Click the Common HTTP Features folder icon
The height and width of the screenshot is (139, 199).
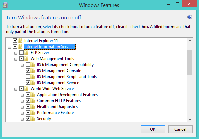pos(33,101)
